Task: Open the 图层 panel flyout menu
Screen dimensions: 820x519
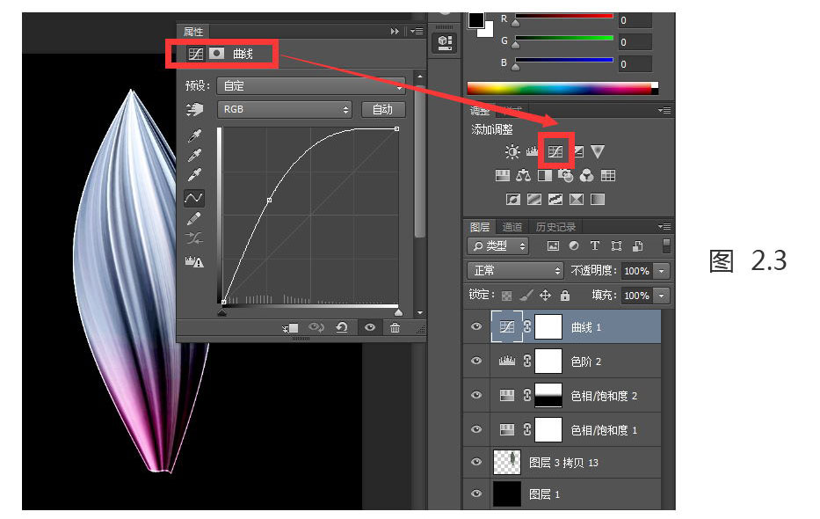Action: click(x=664, y=227)
